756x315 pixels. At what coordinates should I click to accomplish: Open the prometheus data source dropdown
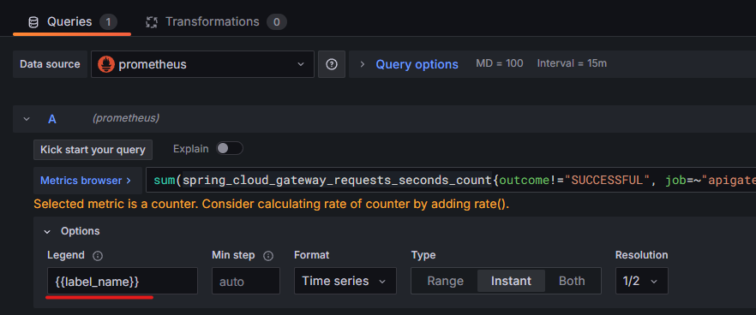coord(202,64)
